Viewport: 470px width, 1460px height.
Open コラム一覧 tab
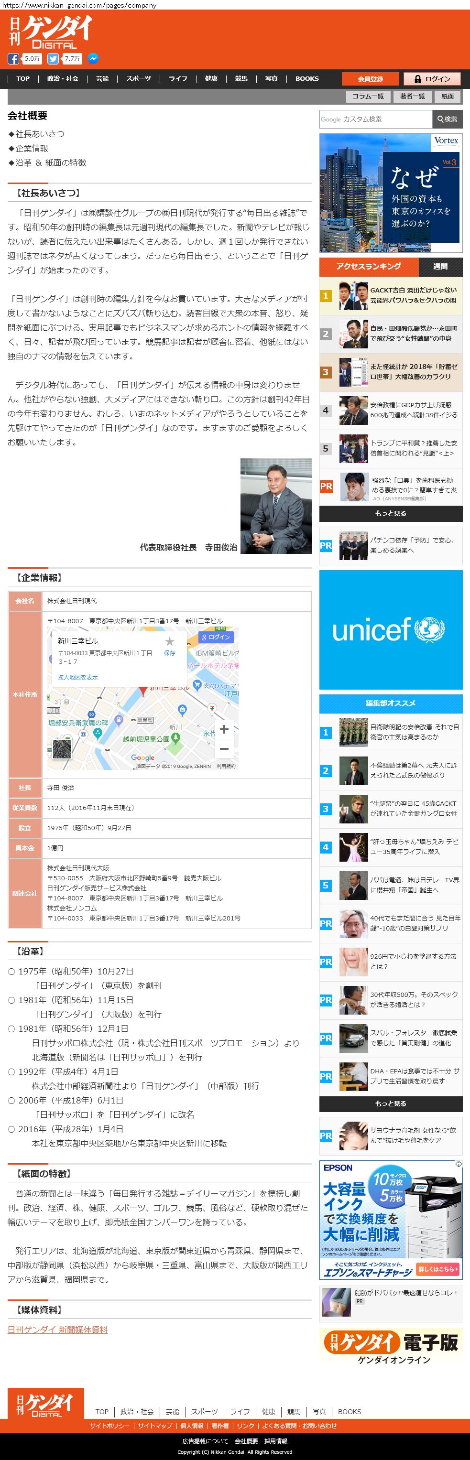[368, 97]
